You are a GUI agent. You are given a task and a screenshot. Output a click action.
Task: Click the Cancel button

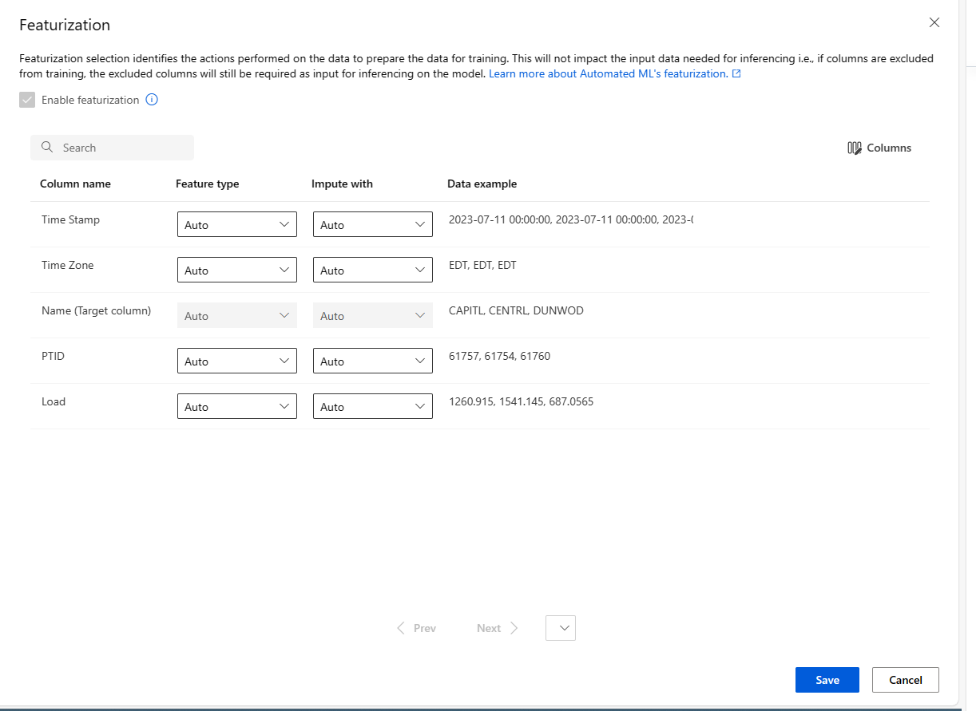pyautogui.click(x=906, y=680)
